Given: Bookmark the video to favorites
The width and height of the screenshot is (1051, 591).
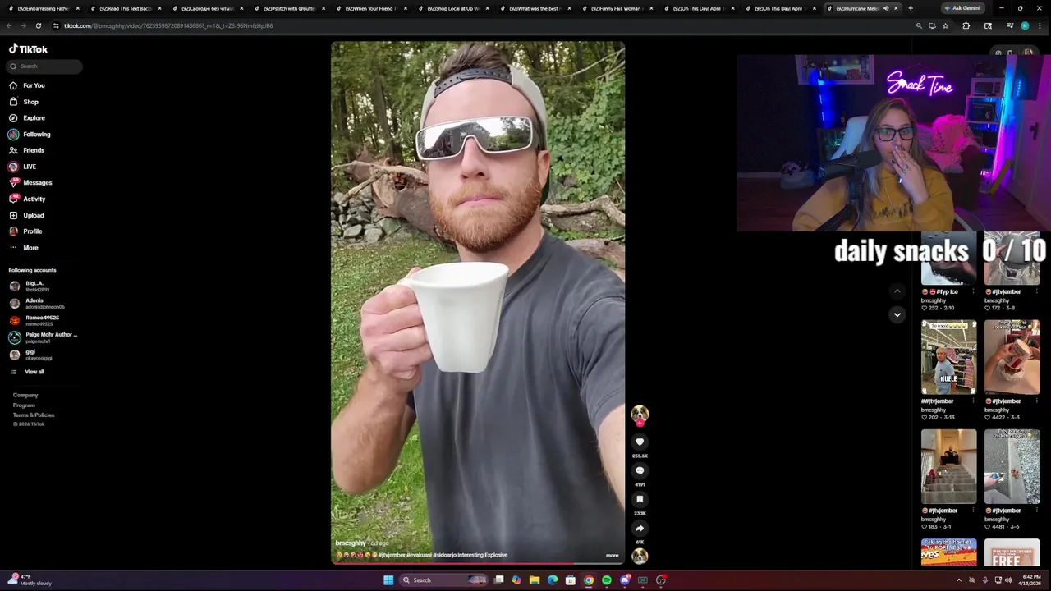Looking at the screenshot, I should tap(640, 499).
